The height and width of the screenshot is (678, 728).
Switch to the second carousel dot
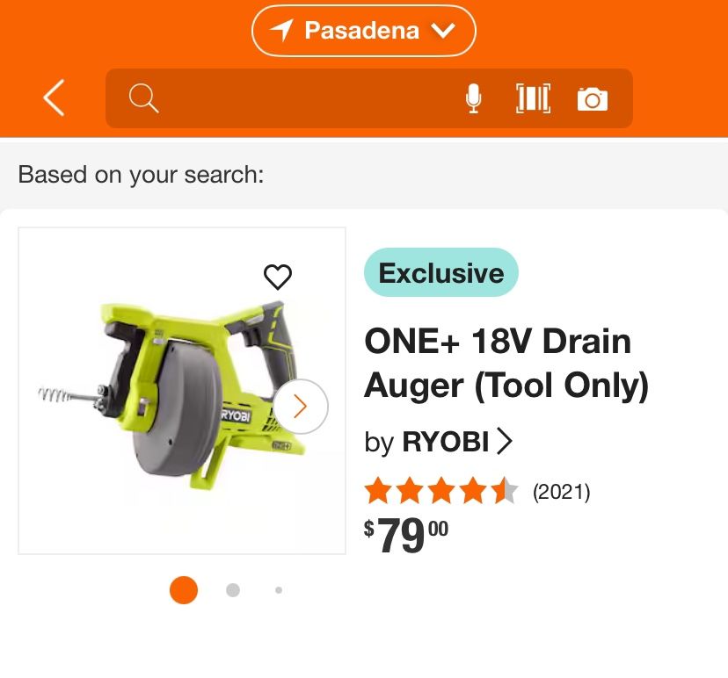pyautogui.click(x=233, y=590)
